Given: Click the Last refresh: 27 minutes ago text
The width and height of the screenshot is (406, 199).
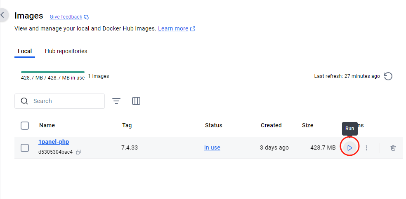Looking at the screenshot, I should point(347,76).
